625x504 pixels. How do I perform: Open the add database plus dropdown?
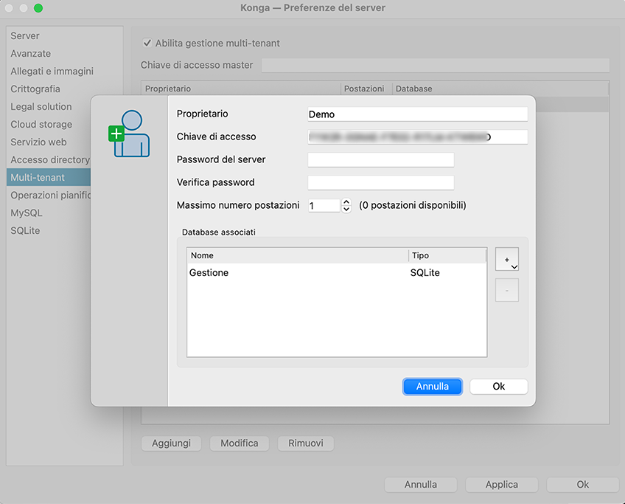[x=507, y=260]
